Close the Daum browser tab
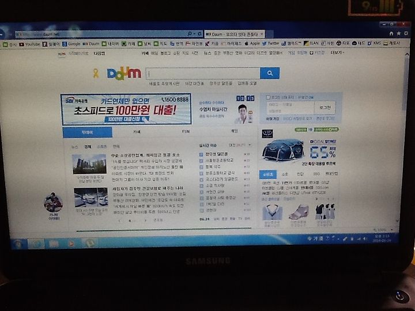 point(262,34)
